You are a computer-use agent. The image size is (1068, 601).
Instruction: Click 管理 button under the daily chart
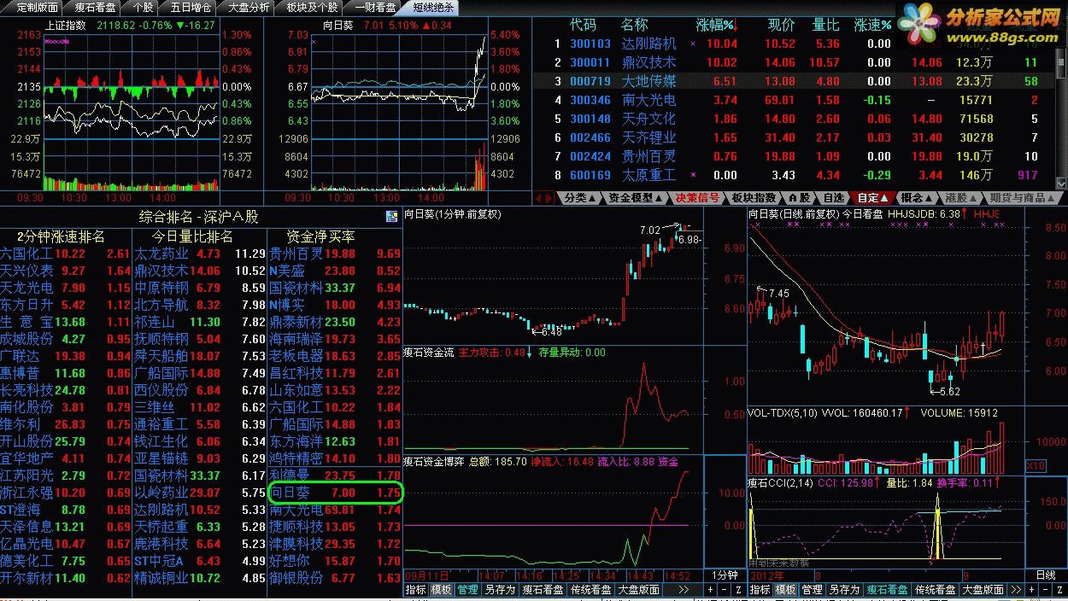(x=812, y=590)
